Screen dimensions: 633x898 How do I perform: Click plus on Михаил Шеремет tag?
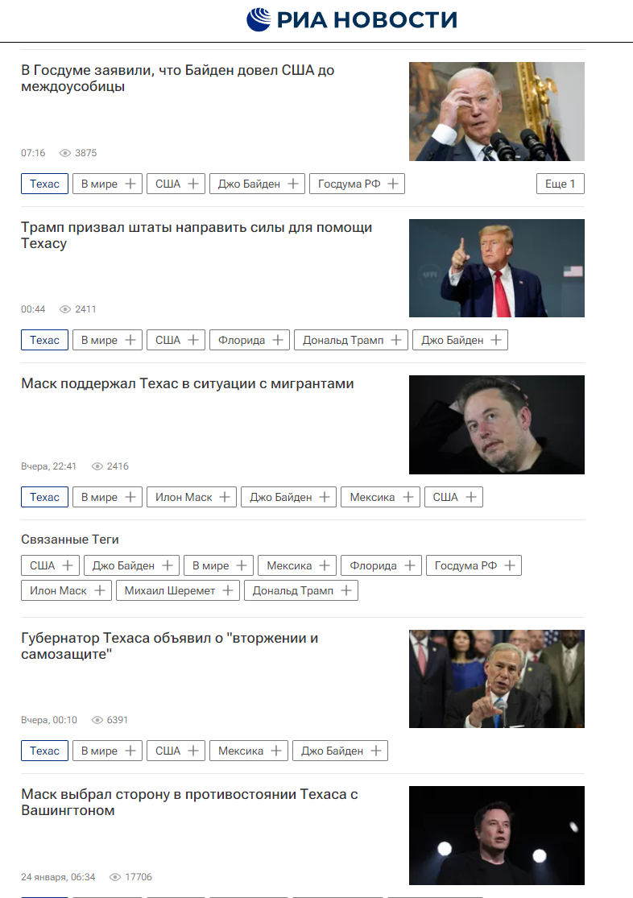click(227, 590)
